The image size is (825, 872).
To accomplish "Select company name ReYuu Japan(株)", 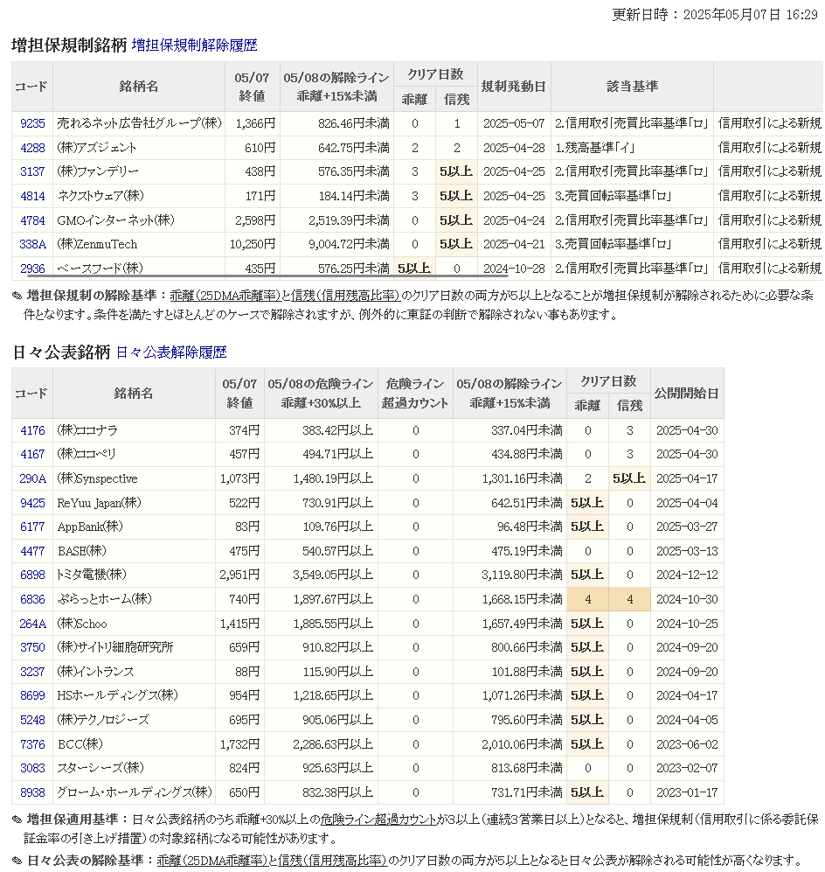I will click(x=99, y=503).
